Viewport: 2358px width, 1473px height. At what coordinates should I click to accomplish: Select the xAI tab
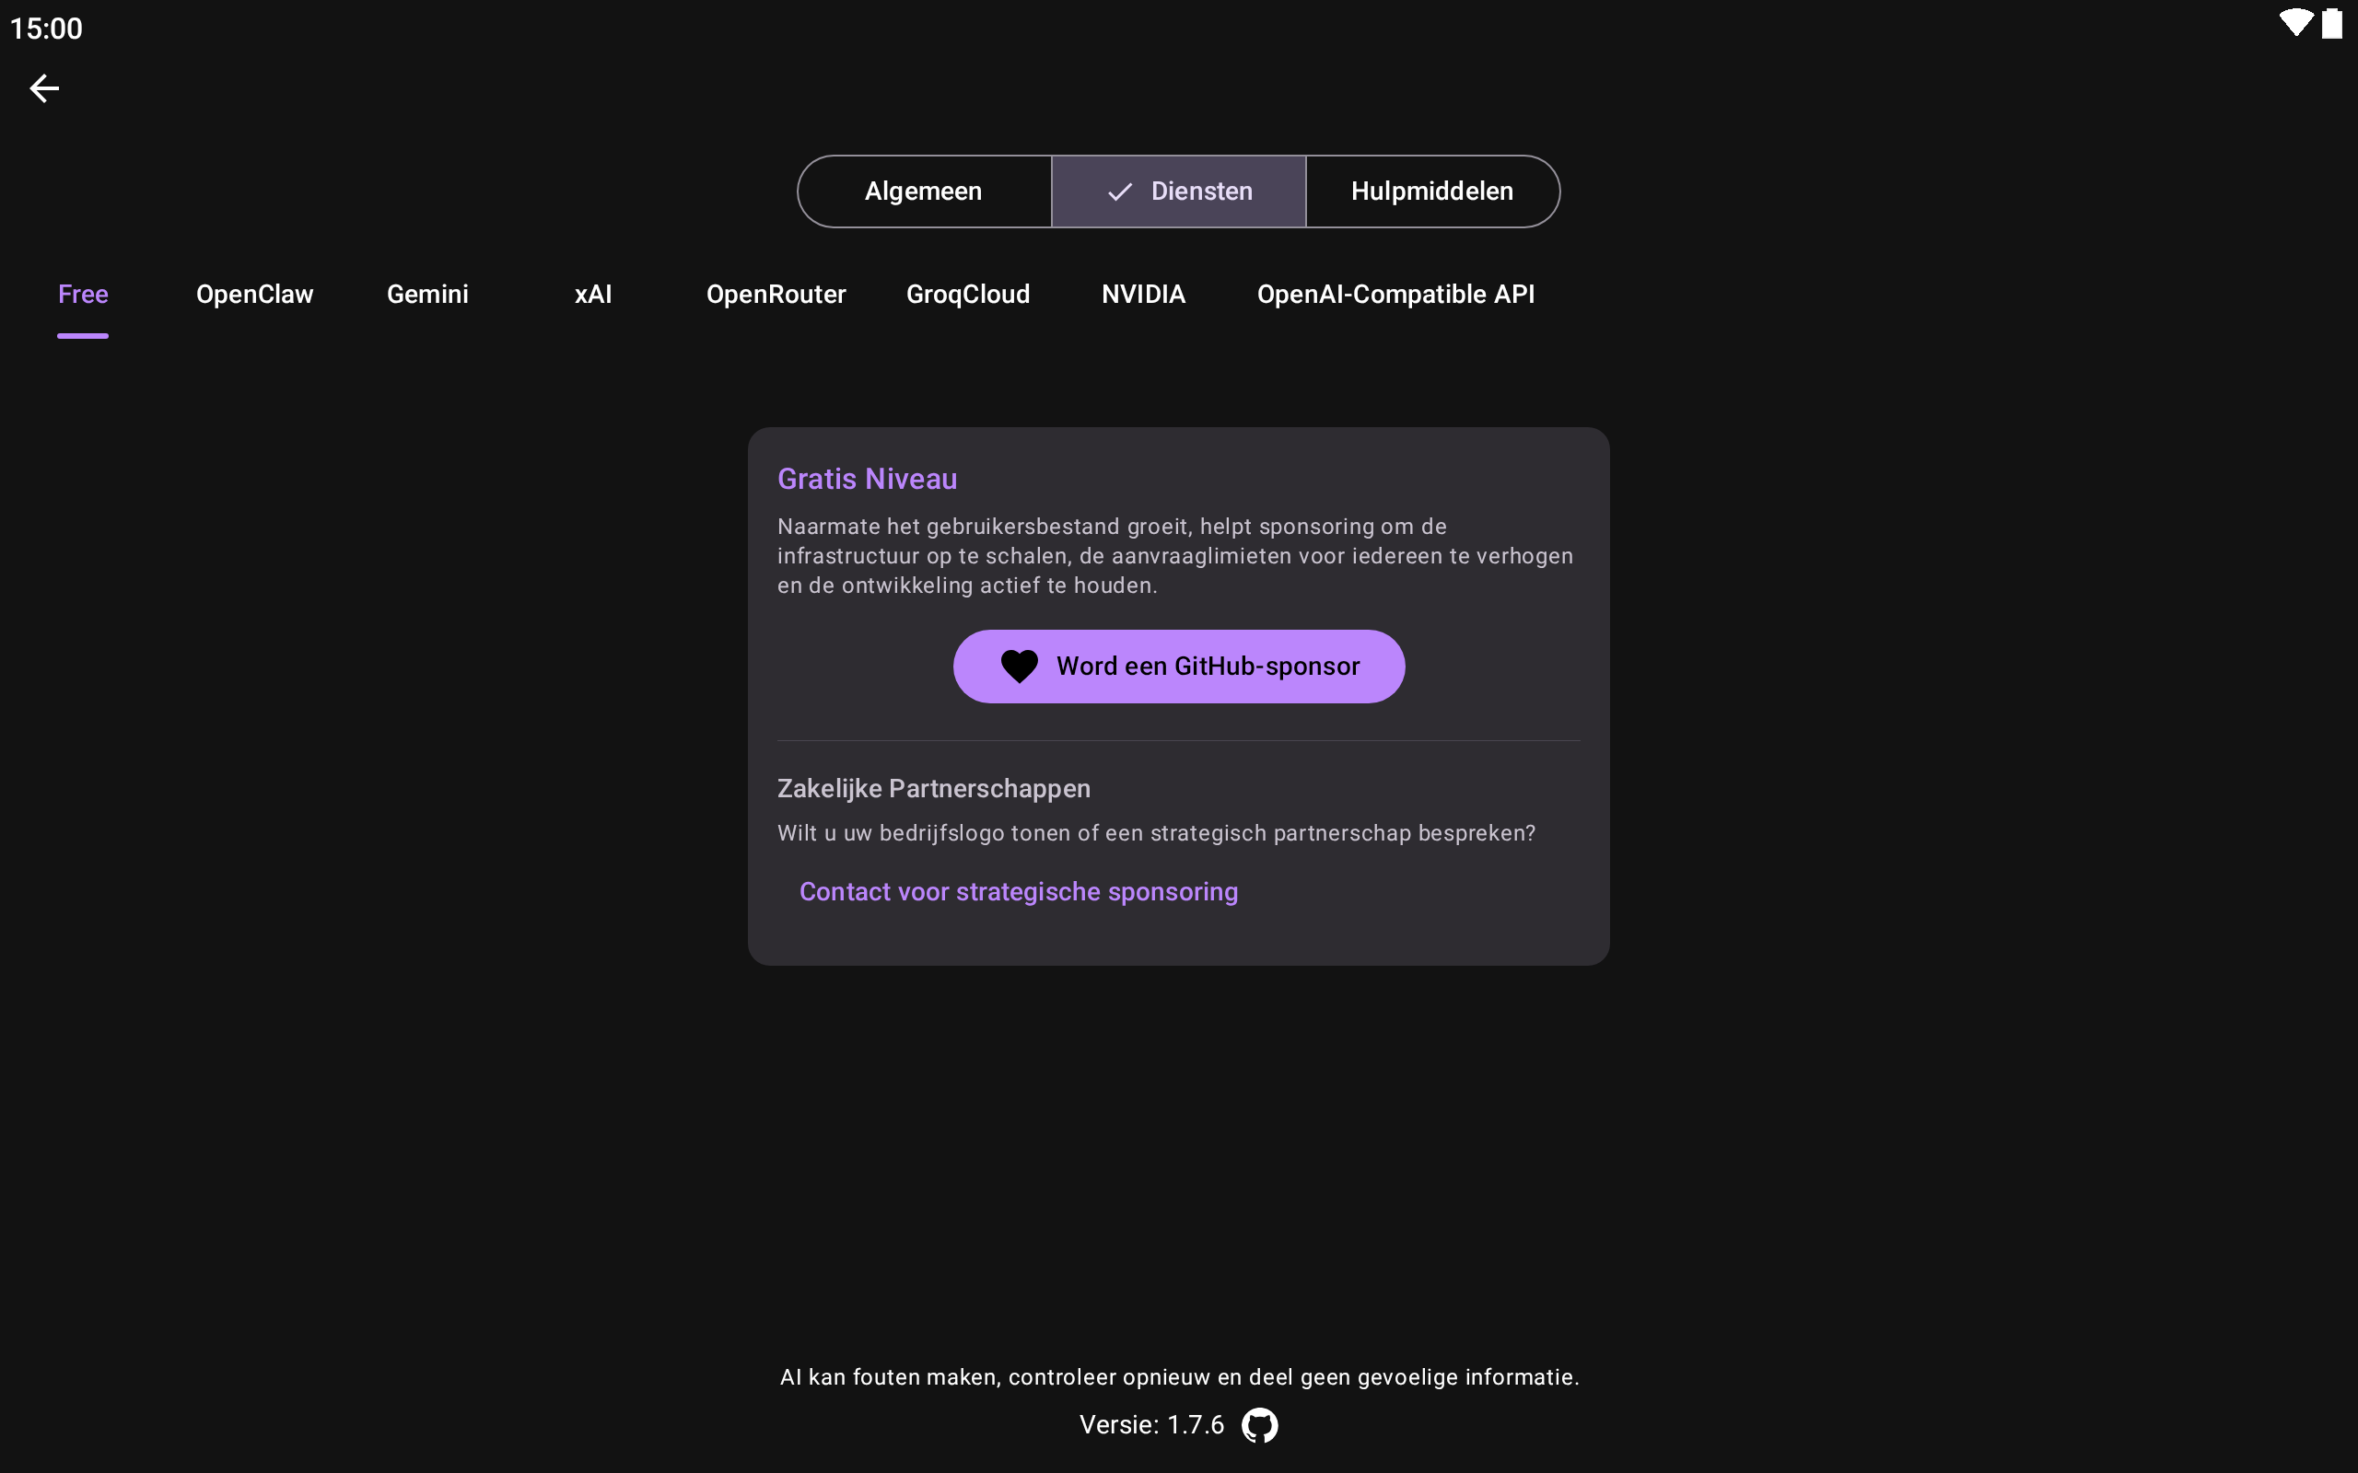[x=592, y=295]
